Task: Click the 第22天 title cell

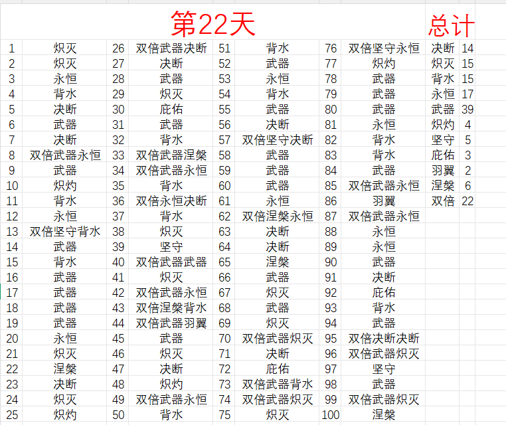Action: (212, 25)
